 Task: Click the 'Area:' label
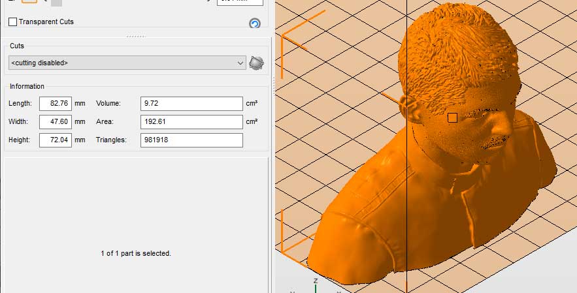[105, 121]
